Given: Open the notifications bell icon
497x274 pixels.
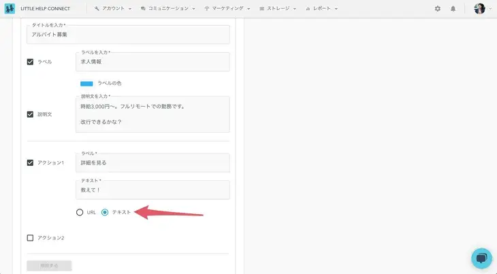Looking at the screenshot, I should 453,9.
